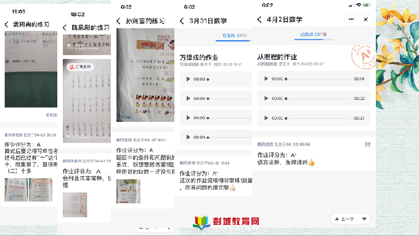Seek within the 00:19 audio progress bar
The image size is (419, 236).
point(319,79)
